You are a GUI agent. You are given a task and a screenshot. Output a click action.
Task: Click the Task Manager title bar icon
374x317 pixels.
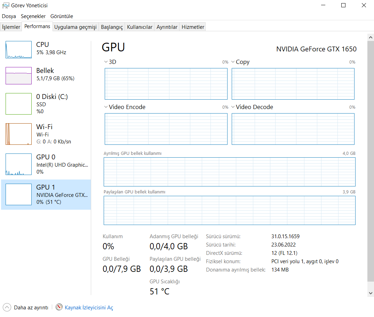click(6, 6)
